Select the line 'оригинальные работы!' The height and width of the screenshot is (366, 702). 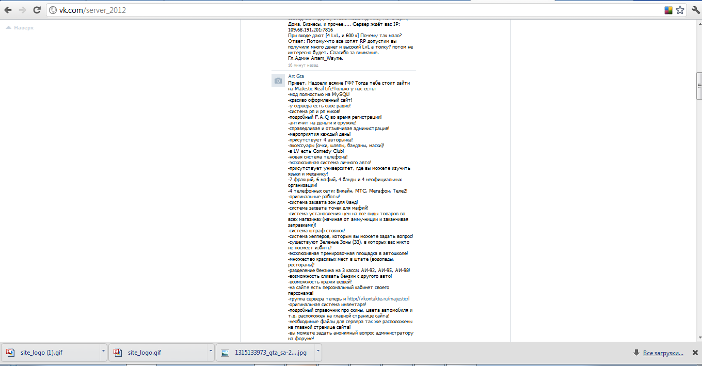click(x=314, y=196)
